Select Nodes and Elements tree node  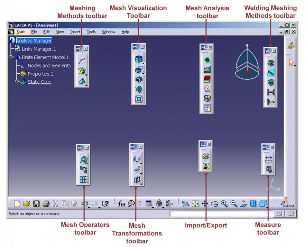coord(49,66)
